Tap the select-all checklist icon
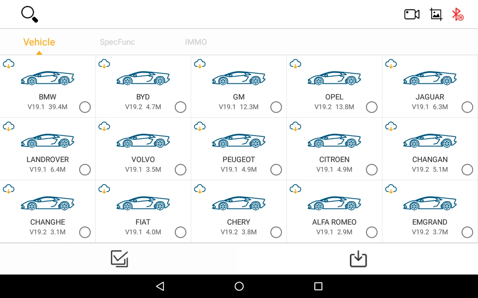Screen dimensions: 478x298 (x=119, y=259)
